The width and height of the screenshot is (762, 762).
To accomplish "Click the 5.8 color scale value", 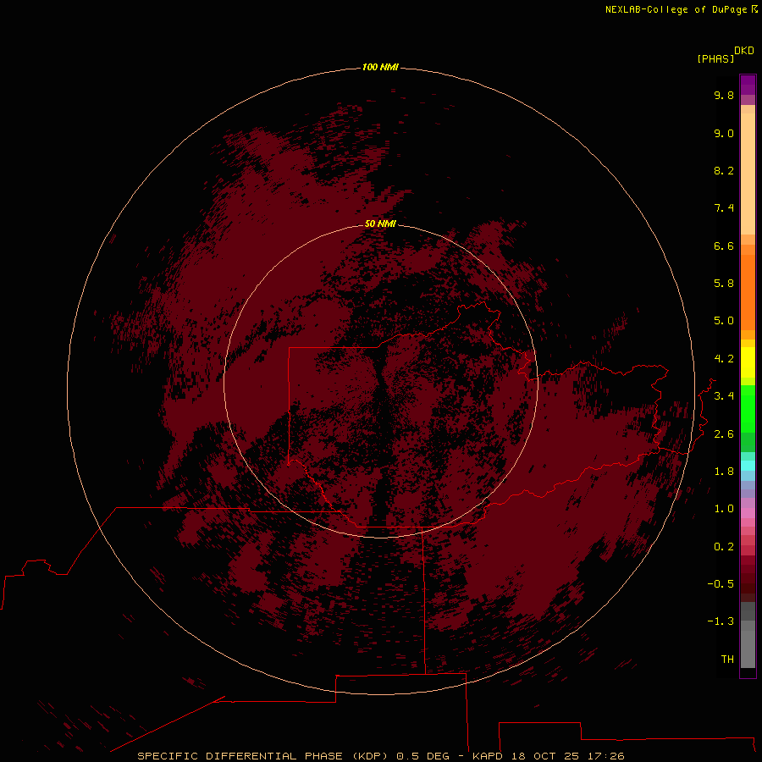I will [724, 284].
